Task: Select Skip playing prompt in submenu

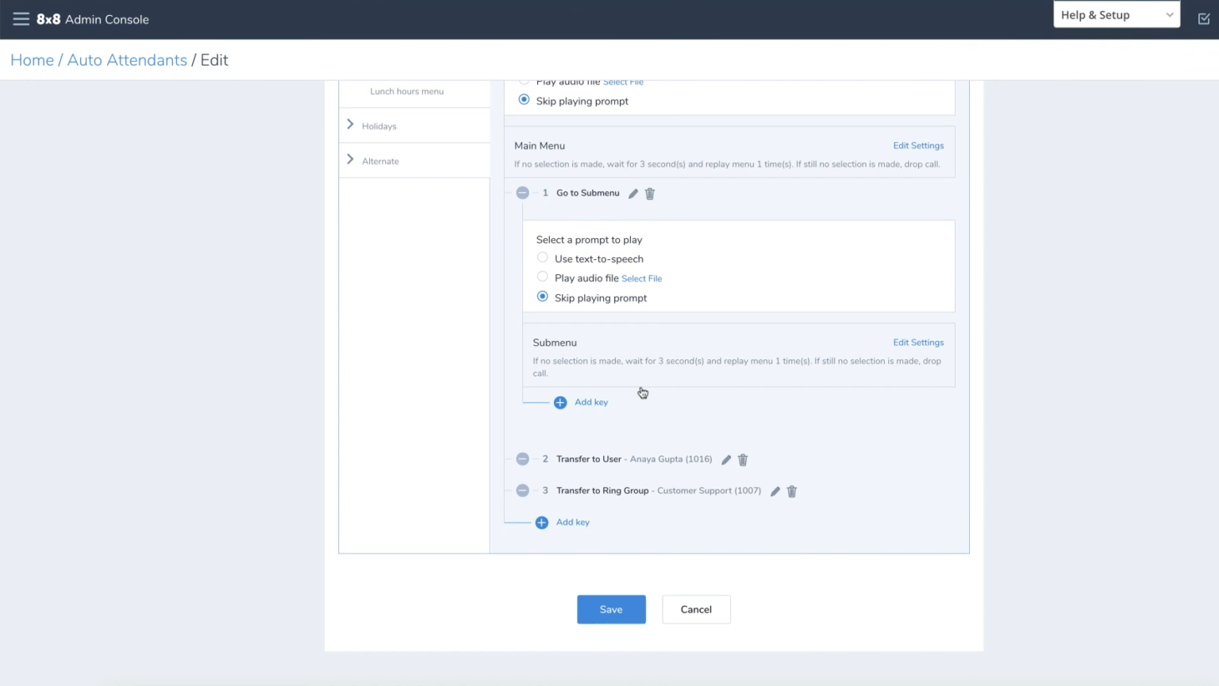Action: (x=543, y=297)
